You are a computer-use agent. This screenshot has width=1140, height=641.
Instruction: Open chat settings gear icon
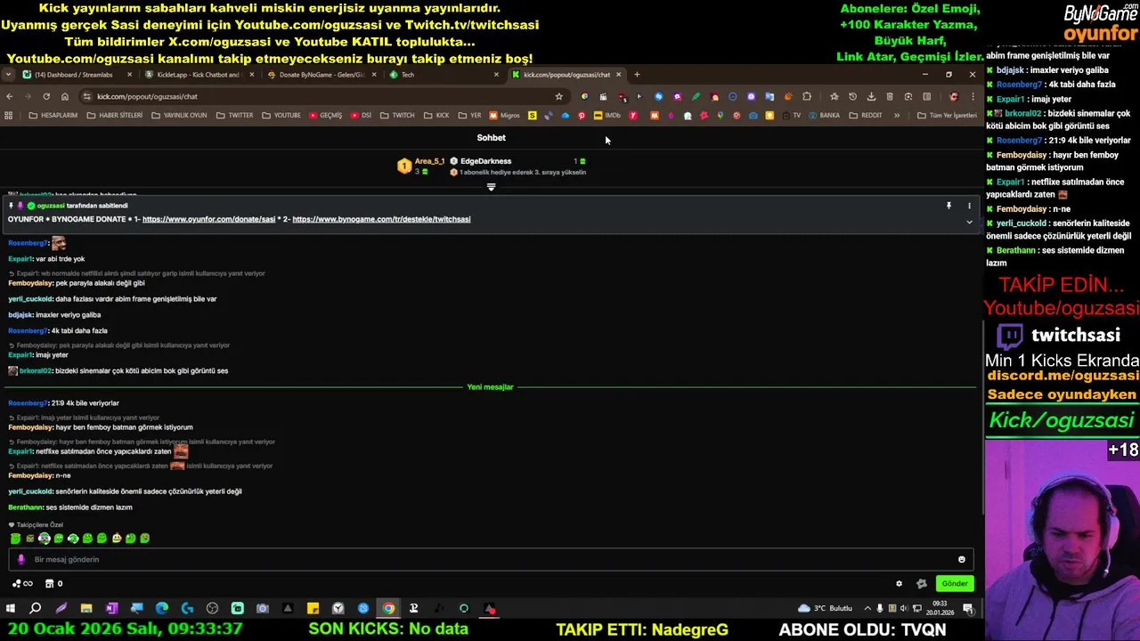[899, 583]
